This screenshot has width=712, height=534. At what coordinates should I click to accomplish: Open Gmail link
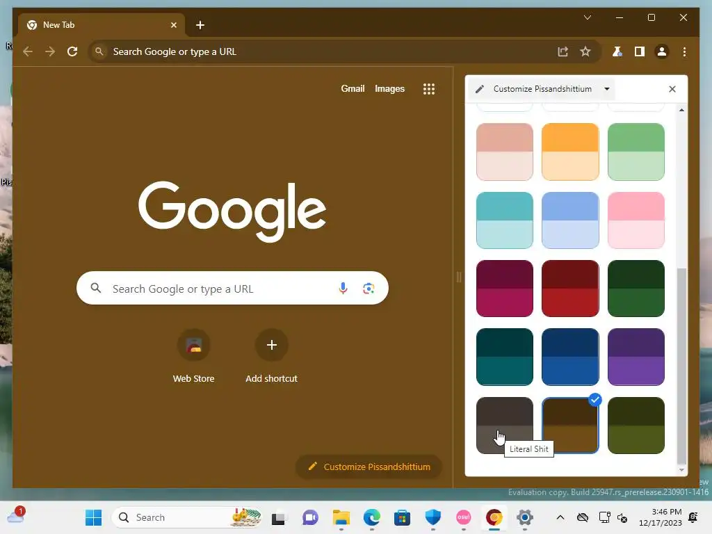[x=353, y=88]
